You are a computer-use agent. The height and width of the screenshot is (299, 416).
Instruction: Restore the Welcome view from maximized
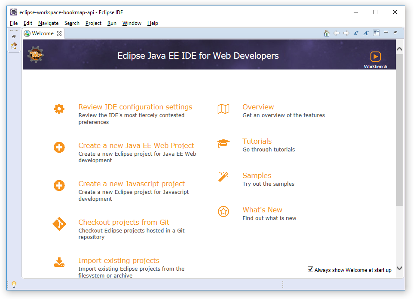pos(395,33)
